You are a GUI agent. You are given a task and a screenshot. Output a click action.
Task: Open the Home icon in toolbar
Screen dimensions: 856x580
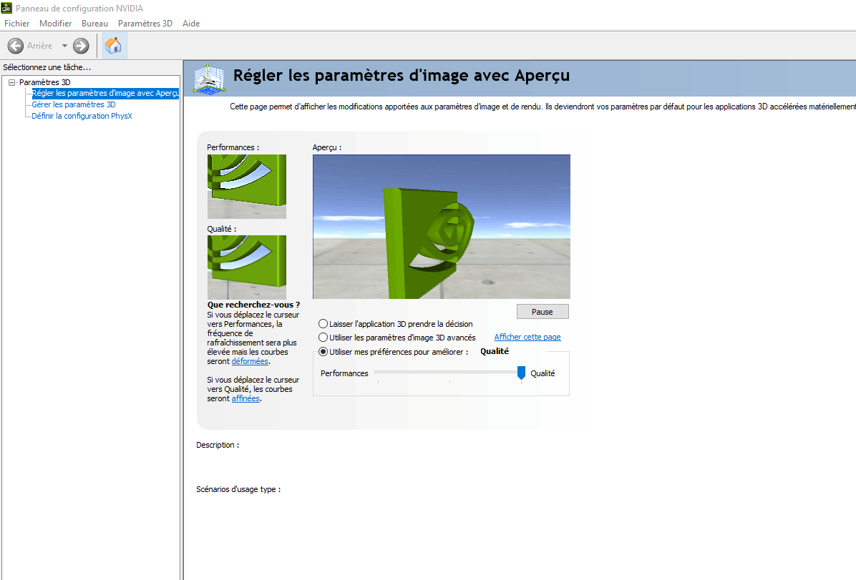click(x=114, y=46)
